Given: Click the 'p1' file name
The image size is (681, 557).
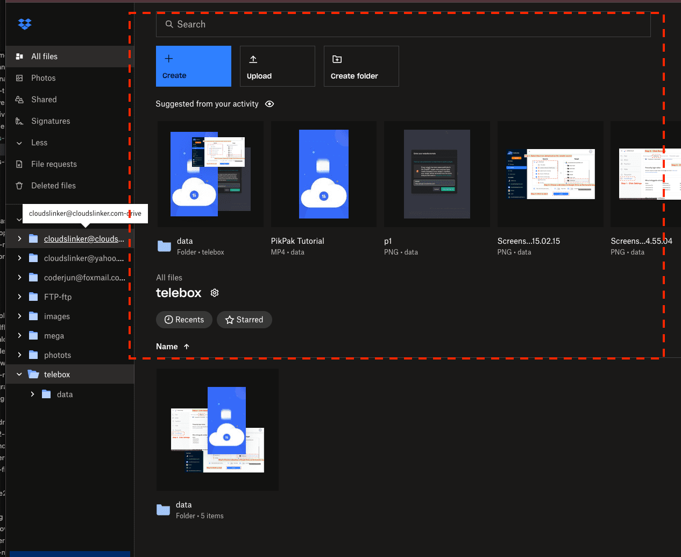Looking at the screenshot, I should pyautogui.click(x=388, y=241).
